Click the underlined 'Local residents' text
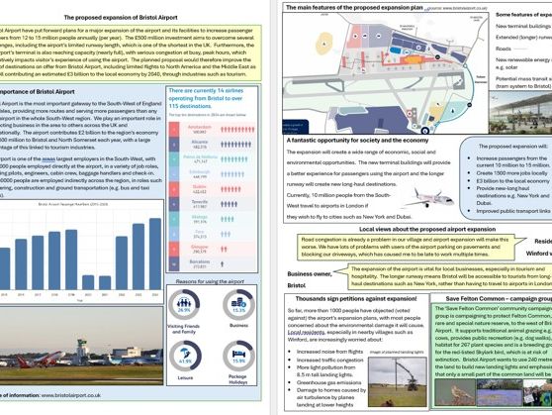552x415 pixels. [306, 332]
